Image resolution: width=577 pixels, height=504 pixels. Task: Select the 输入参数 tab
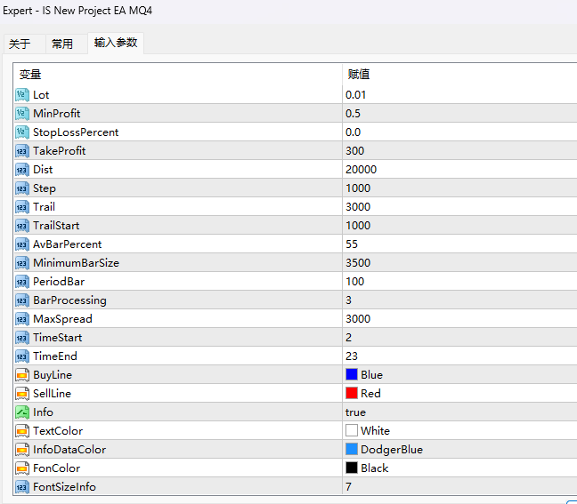(116, 43)
